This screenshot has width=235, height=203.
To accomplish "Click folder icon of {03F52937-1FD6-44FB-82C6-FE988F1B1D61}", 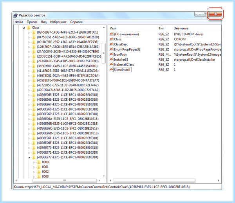I will (x=34, y=33).
